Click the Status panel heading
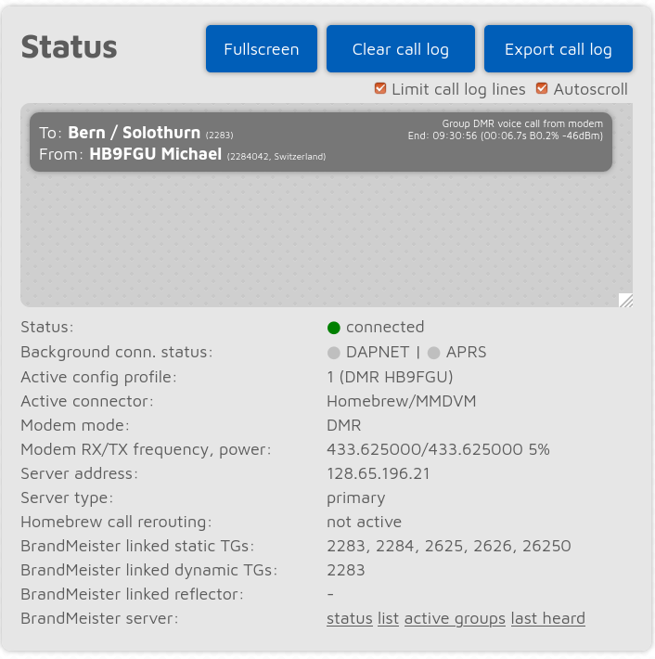Image resolution: width=655 pixels, height=659 pixels. (x=70, y=46)
